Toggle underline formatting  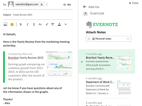tap(34, 24)
